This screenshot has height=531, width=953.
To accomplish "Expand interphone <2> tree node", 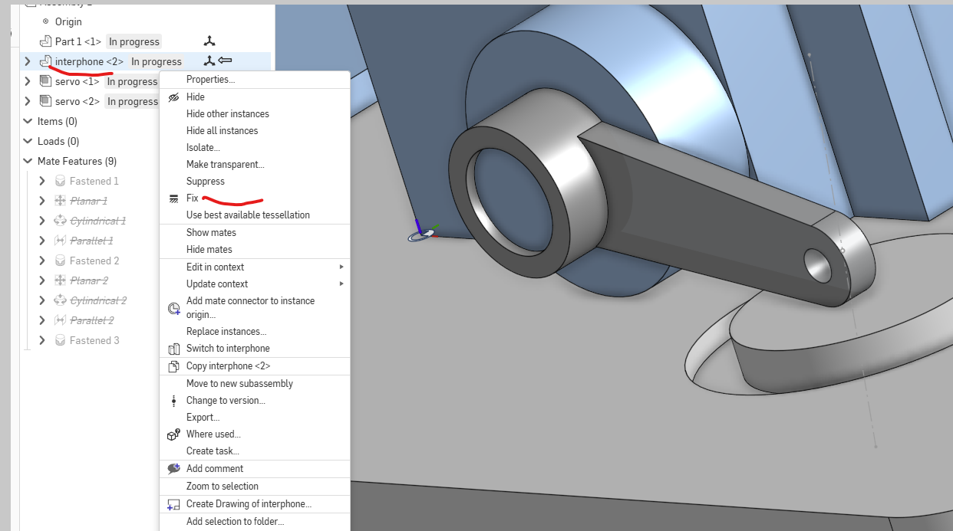I will tap(28, 61).
